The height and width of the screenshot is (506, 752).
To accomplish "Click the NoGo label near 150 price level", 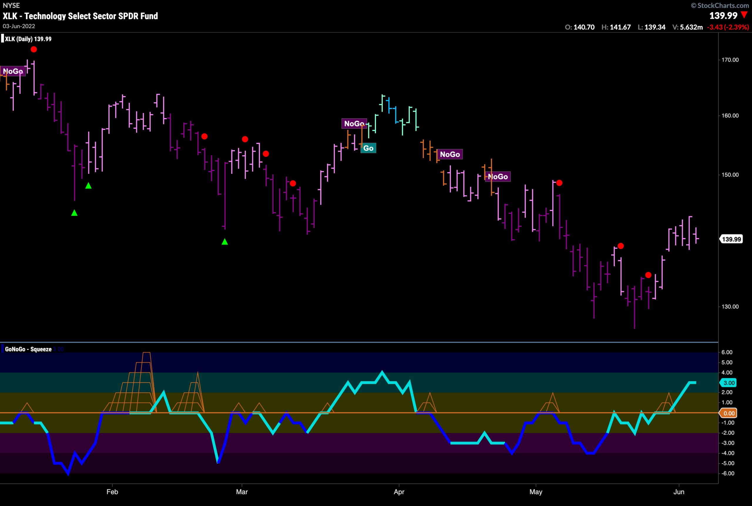I will [498, 177].
